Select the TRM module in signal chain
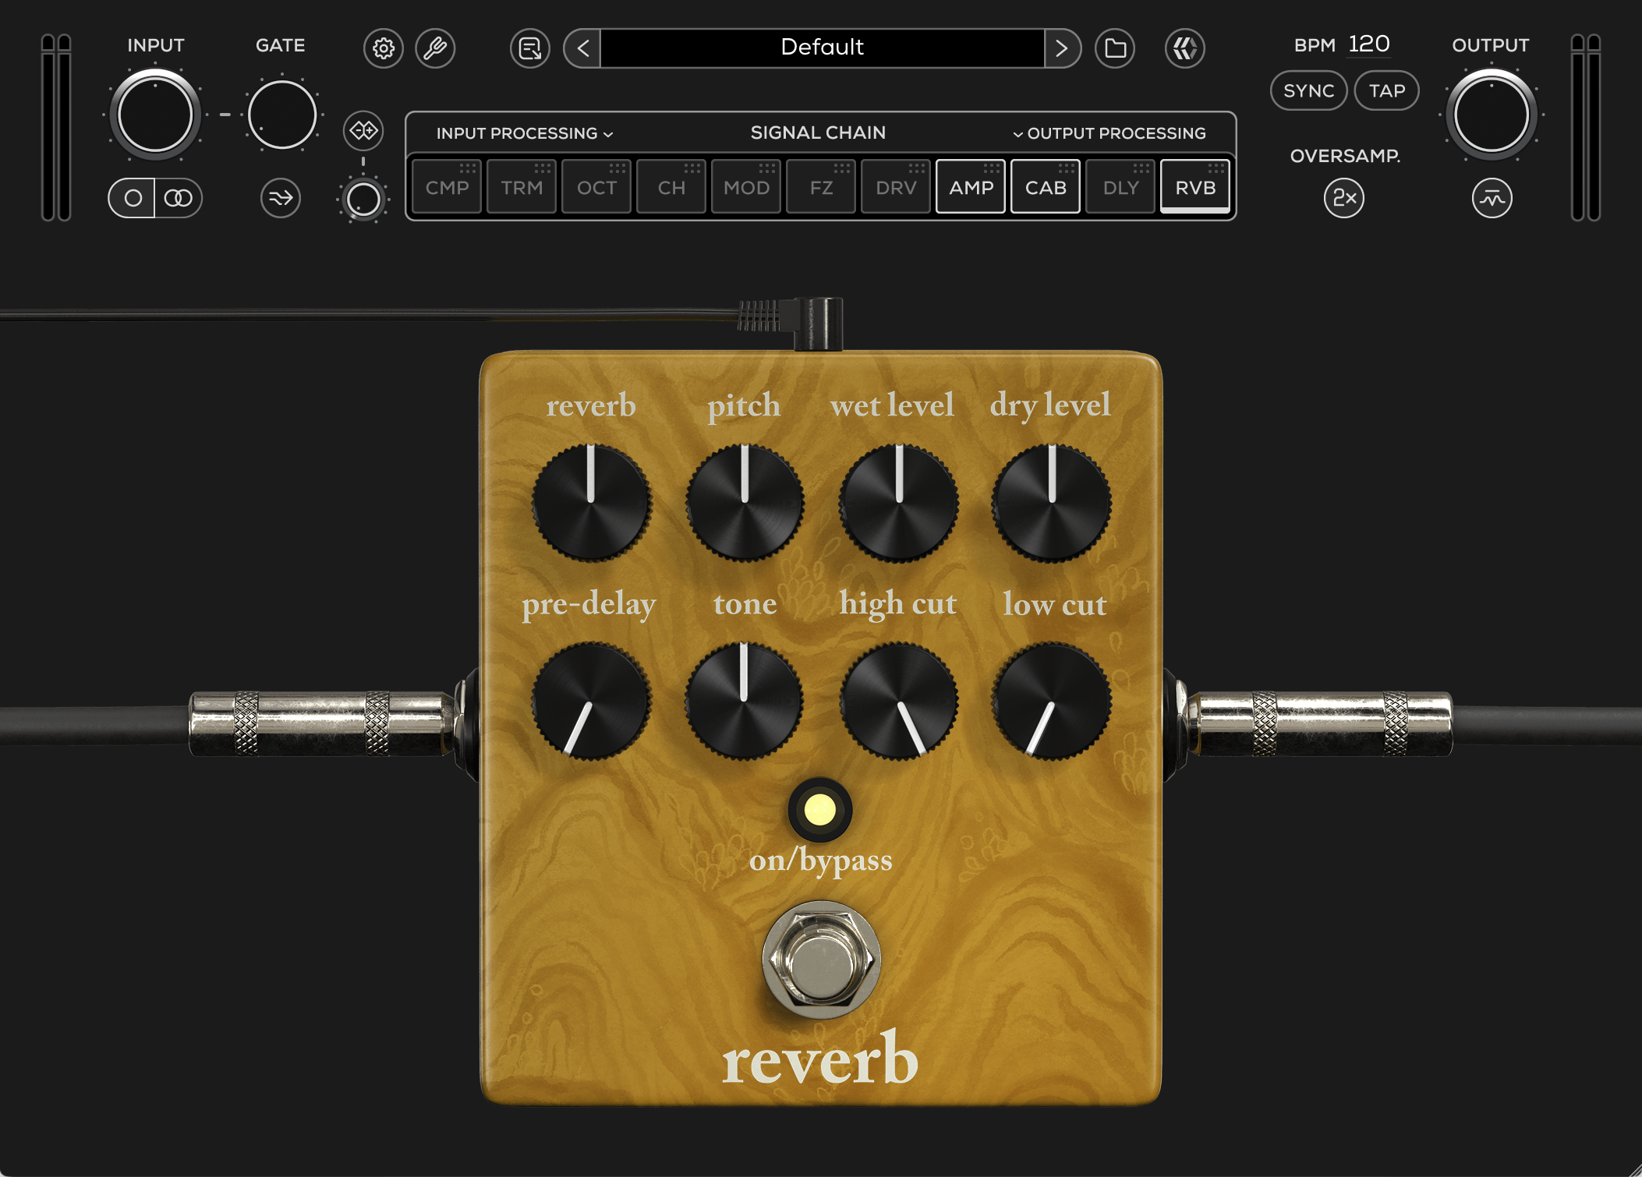This screenshot has width=1642, height=1177. coord(522,187)
